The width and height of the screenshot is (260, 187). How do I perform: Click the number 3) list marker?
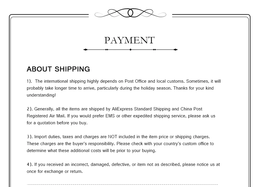[29, 136]
